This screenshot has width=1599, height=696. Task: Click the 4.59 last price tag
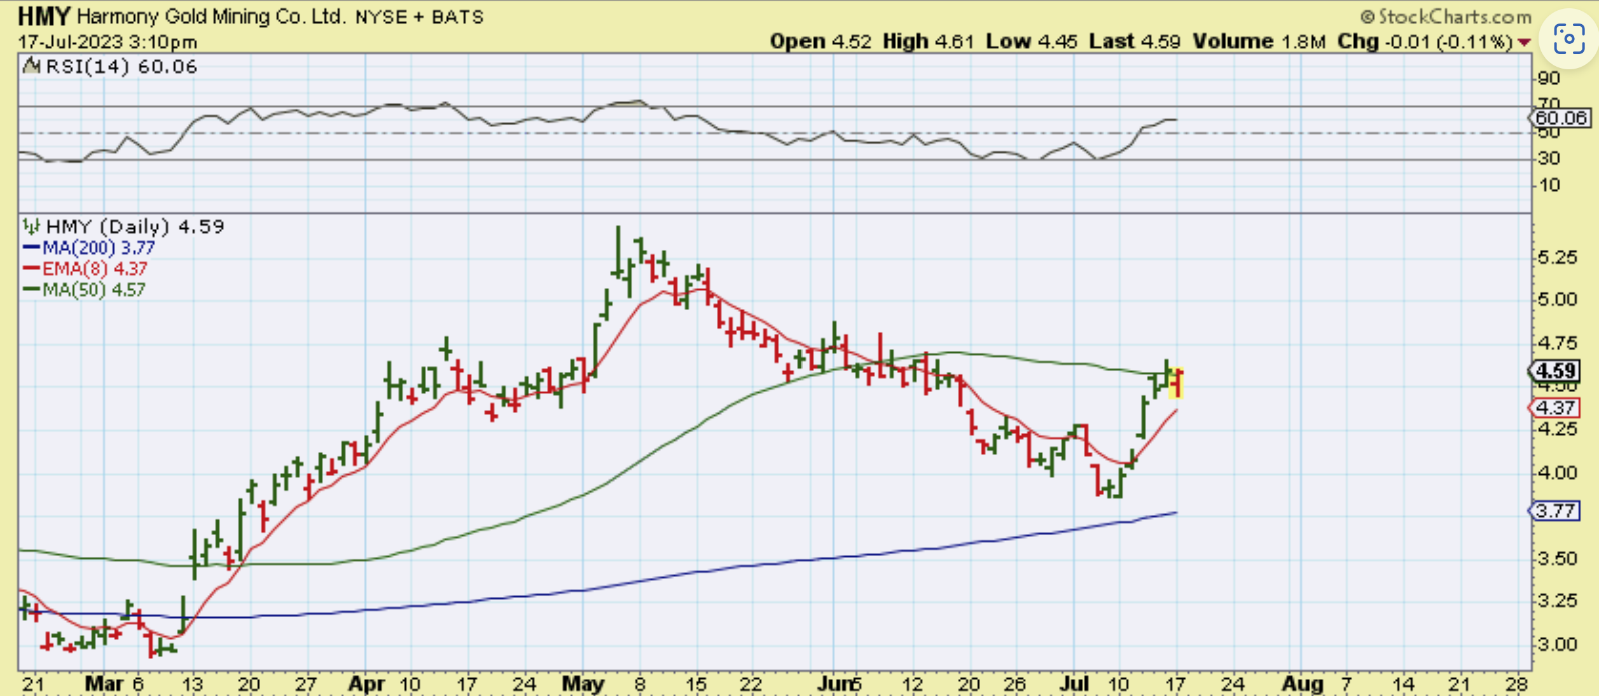tap(1554, 370)
